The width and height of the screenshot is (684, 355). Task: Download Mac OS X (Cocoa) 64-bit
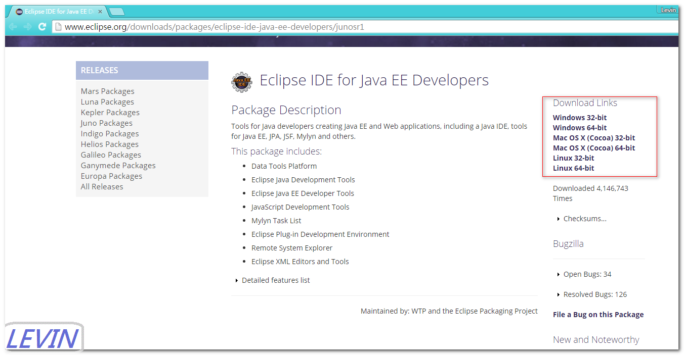click(x=594, y=148)
